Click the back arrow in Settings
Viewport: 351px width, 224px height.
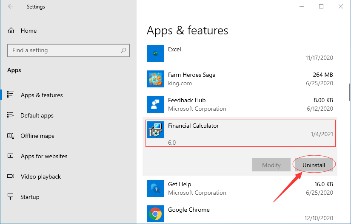11,6
